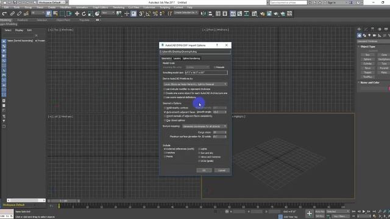This screenshot has width=390, height=219.
Task: Toggle Orient normals of adjacent faces consistently
Action: 165,116
